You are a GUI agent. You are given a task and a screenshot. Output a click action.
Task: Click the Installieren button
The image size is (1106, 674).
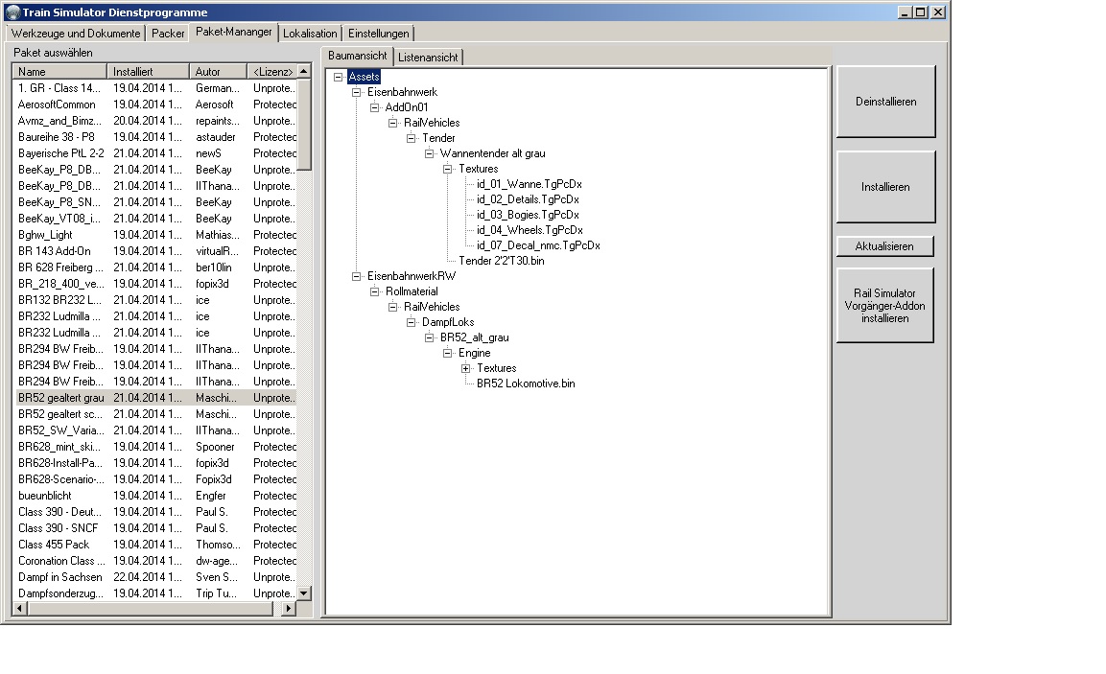(x=886, y=187)
